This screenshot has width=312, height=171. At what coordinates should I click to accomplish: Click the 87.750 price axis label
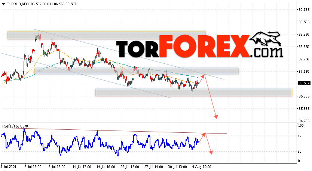pos(304,59)
